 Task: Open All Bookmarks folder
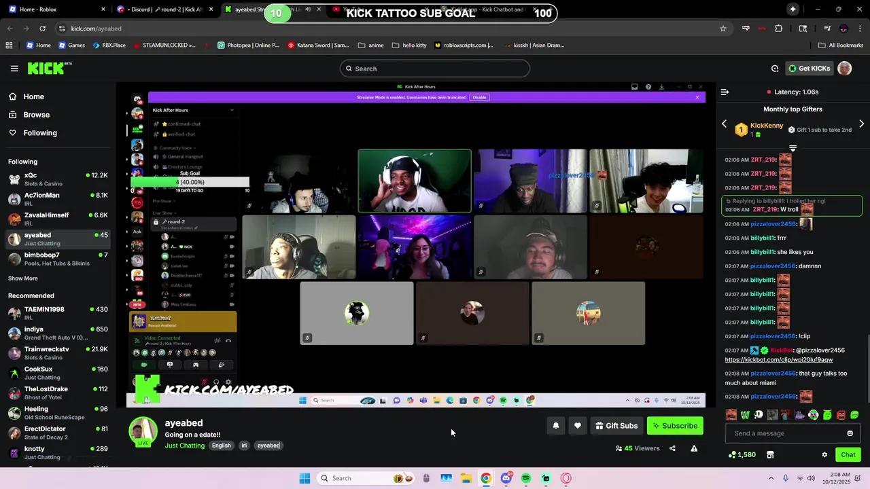tap(841, 46)
